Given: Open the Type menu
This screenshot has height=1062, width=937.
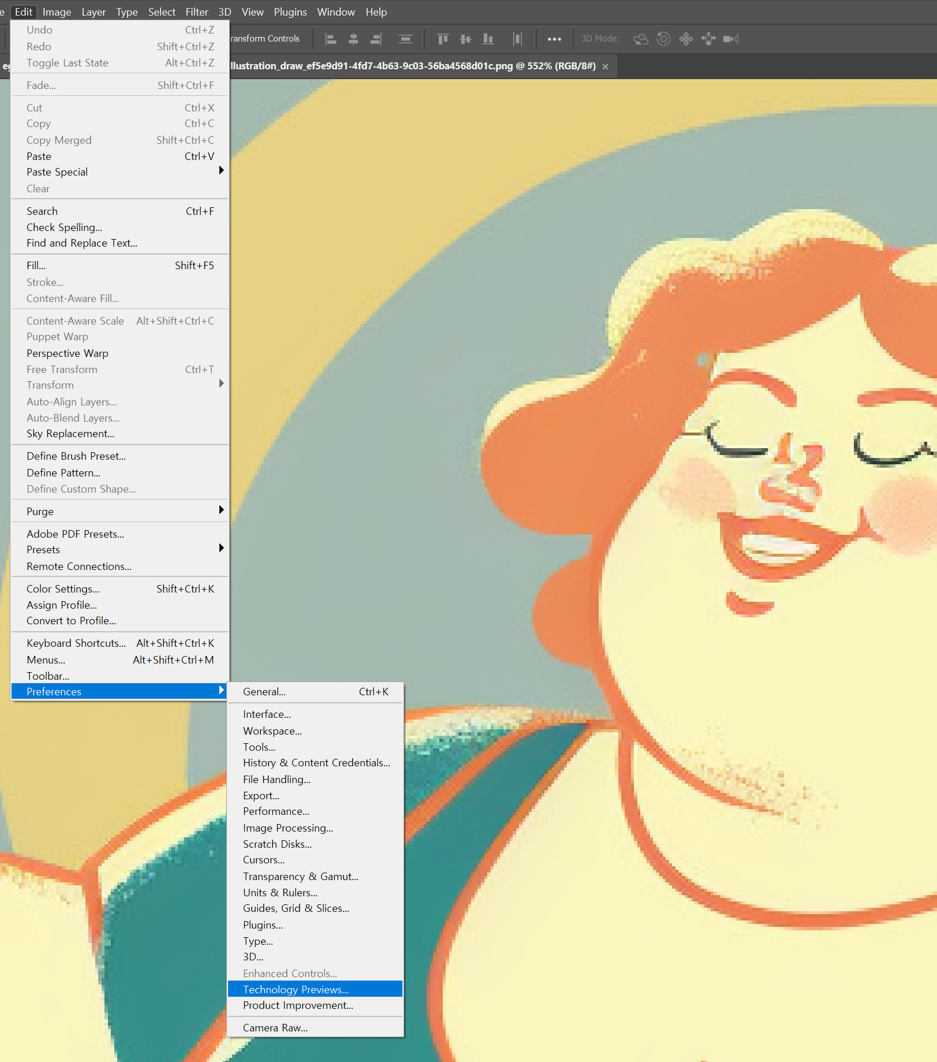Looking at the screenshot, I should coord(127,12).
